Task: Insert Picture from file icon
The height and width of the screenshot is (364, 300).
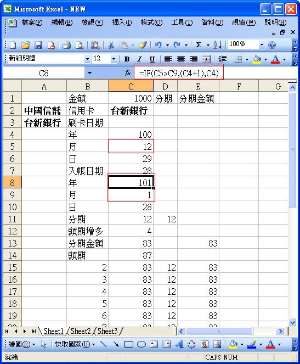Action: [217, 344]
